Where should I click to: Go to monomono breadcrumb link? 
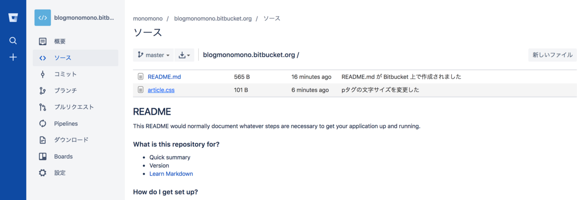pyautogui.click(x=147, y=18)
